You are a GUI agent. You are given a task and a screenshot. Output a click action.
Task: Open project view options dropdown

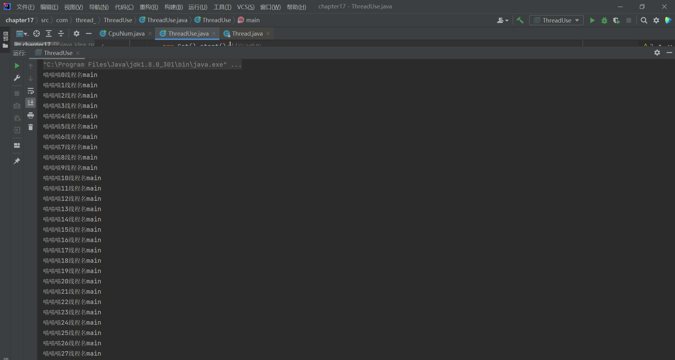point(22,33)
